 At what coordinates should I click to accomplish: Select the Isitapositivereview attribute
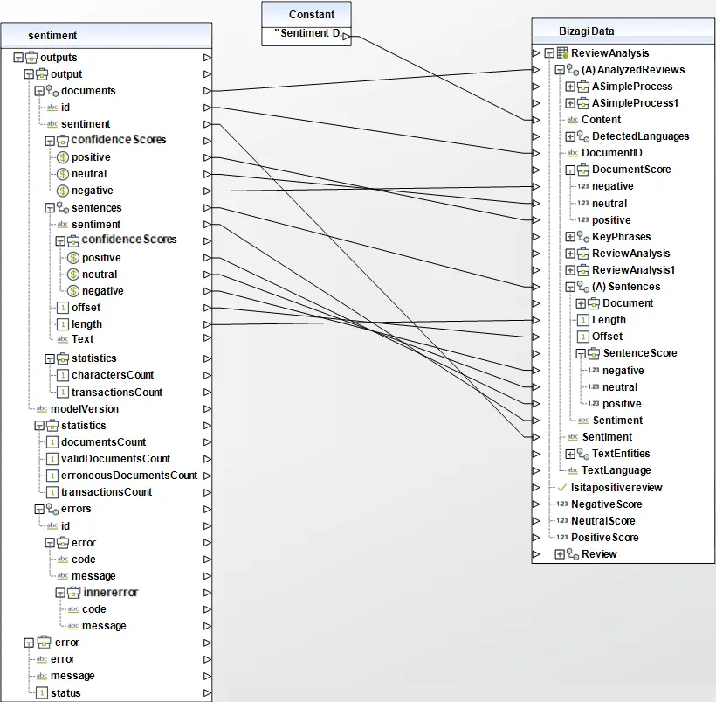(616, 488)
